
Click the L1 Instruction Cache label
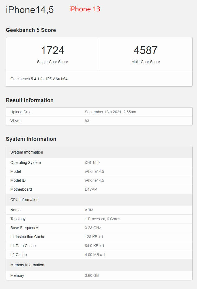point(28,237)
